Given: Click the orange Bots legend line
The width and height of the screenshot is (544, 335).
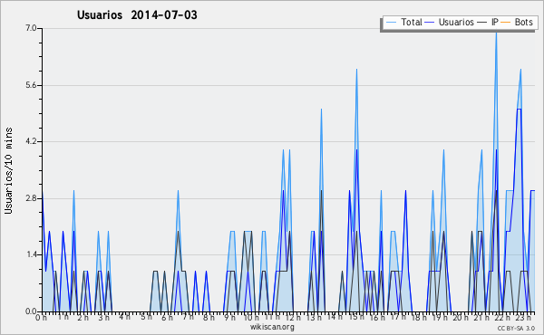Looking at the screenshot, I should coord(506,23).
